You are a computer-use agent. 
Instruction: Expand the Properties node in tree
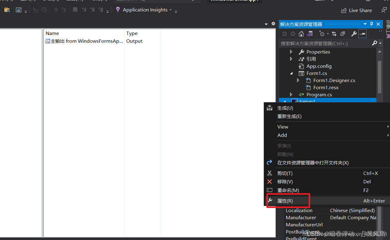coord(291,52)
